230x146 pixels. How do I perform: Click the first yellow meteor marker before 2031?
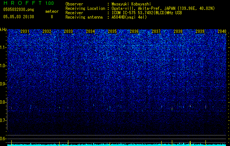(x=11, y=143)
